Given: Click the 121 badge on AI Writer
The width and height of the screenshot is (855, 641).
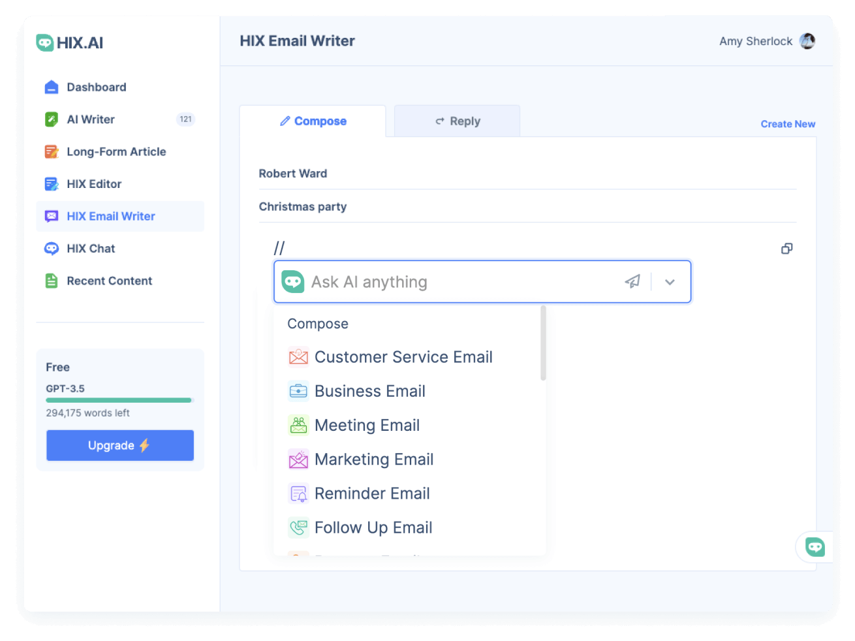Looking at the screenshot, I should point(186,119).
